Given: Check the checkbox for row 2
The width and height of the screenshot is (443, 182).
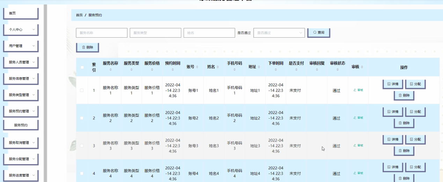Looking at the screenshot, I should tap(82, 118).
